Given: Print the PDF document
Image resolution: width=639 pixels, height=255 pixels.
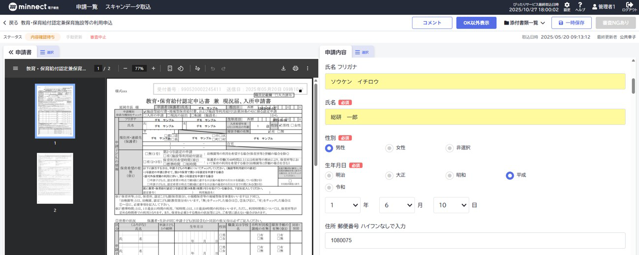Looking at the screenshot, I should tap(296, 69).
